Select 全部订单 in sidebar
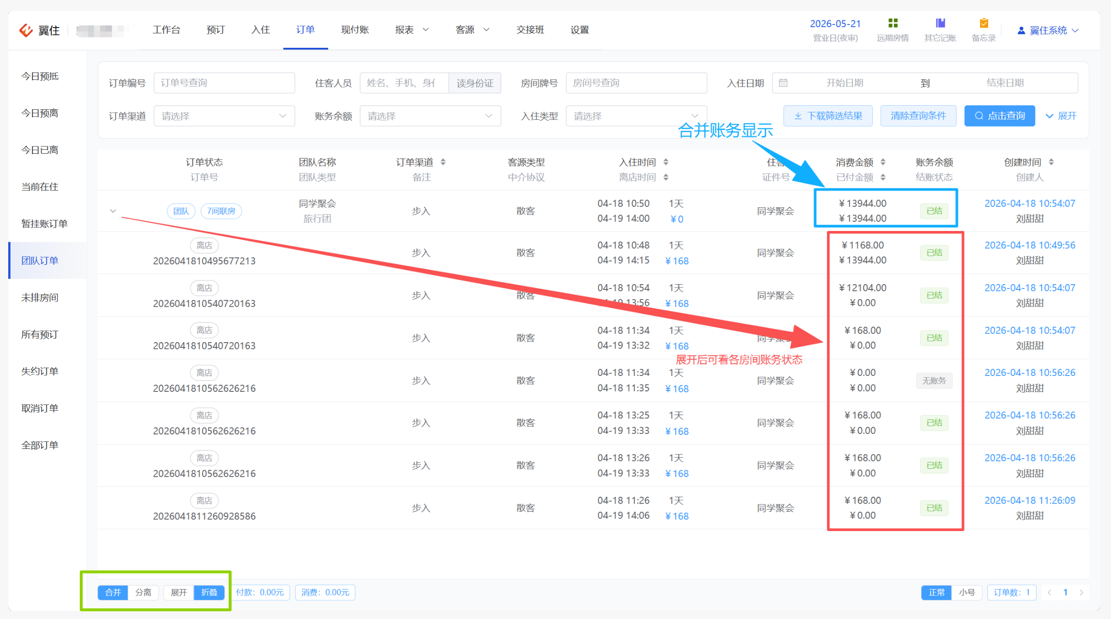Screen dimensions: 1111x619 [40, 445]
